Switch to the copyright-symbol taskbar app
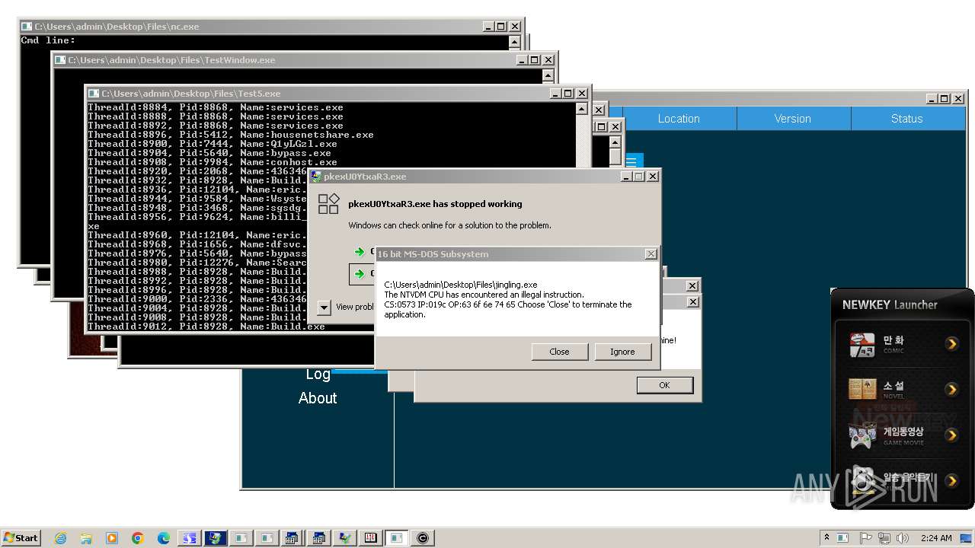 423,538
